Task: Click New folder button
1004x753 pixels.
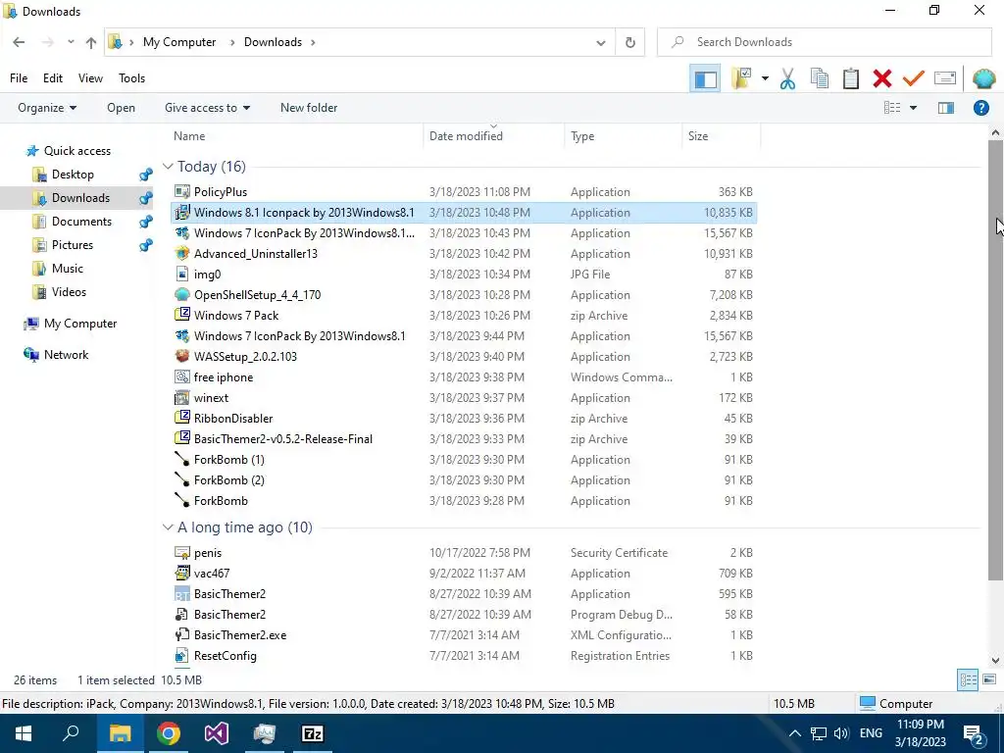Action: tap(309, 108)
